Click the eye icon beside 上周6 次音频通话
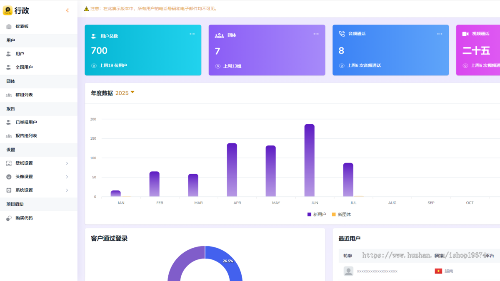Viewport: 500px width, 281px height. pos(342,66)
